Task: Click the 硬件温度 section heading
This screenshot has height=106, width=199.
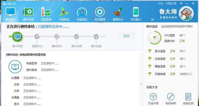Action: pos(152,26)
